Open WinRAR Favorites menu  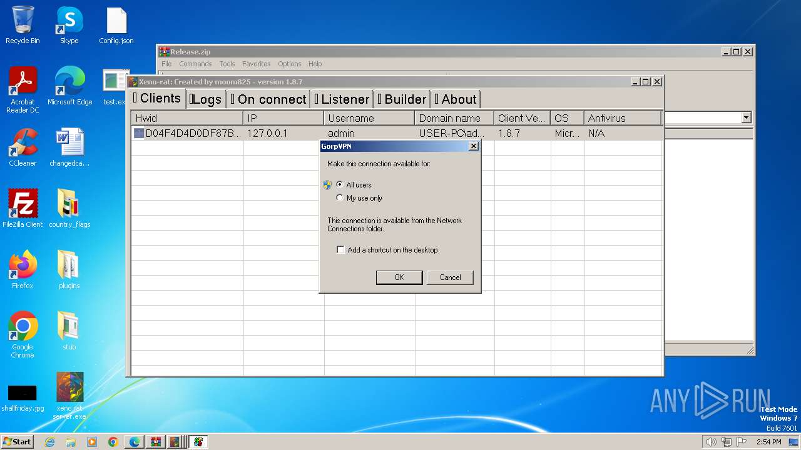coord(257,64)
